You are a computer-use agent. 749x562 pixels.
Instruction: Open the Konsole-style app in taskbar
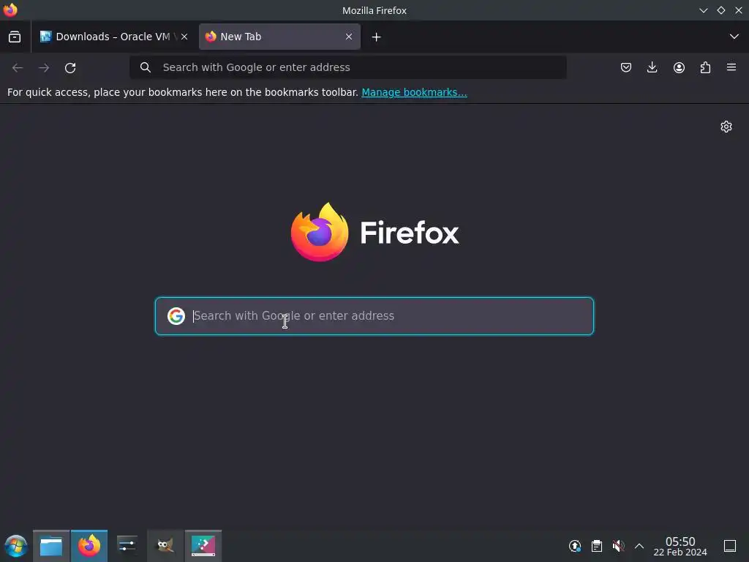(x=203, y=546)
